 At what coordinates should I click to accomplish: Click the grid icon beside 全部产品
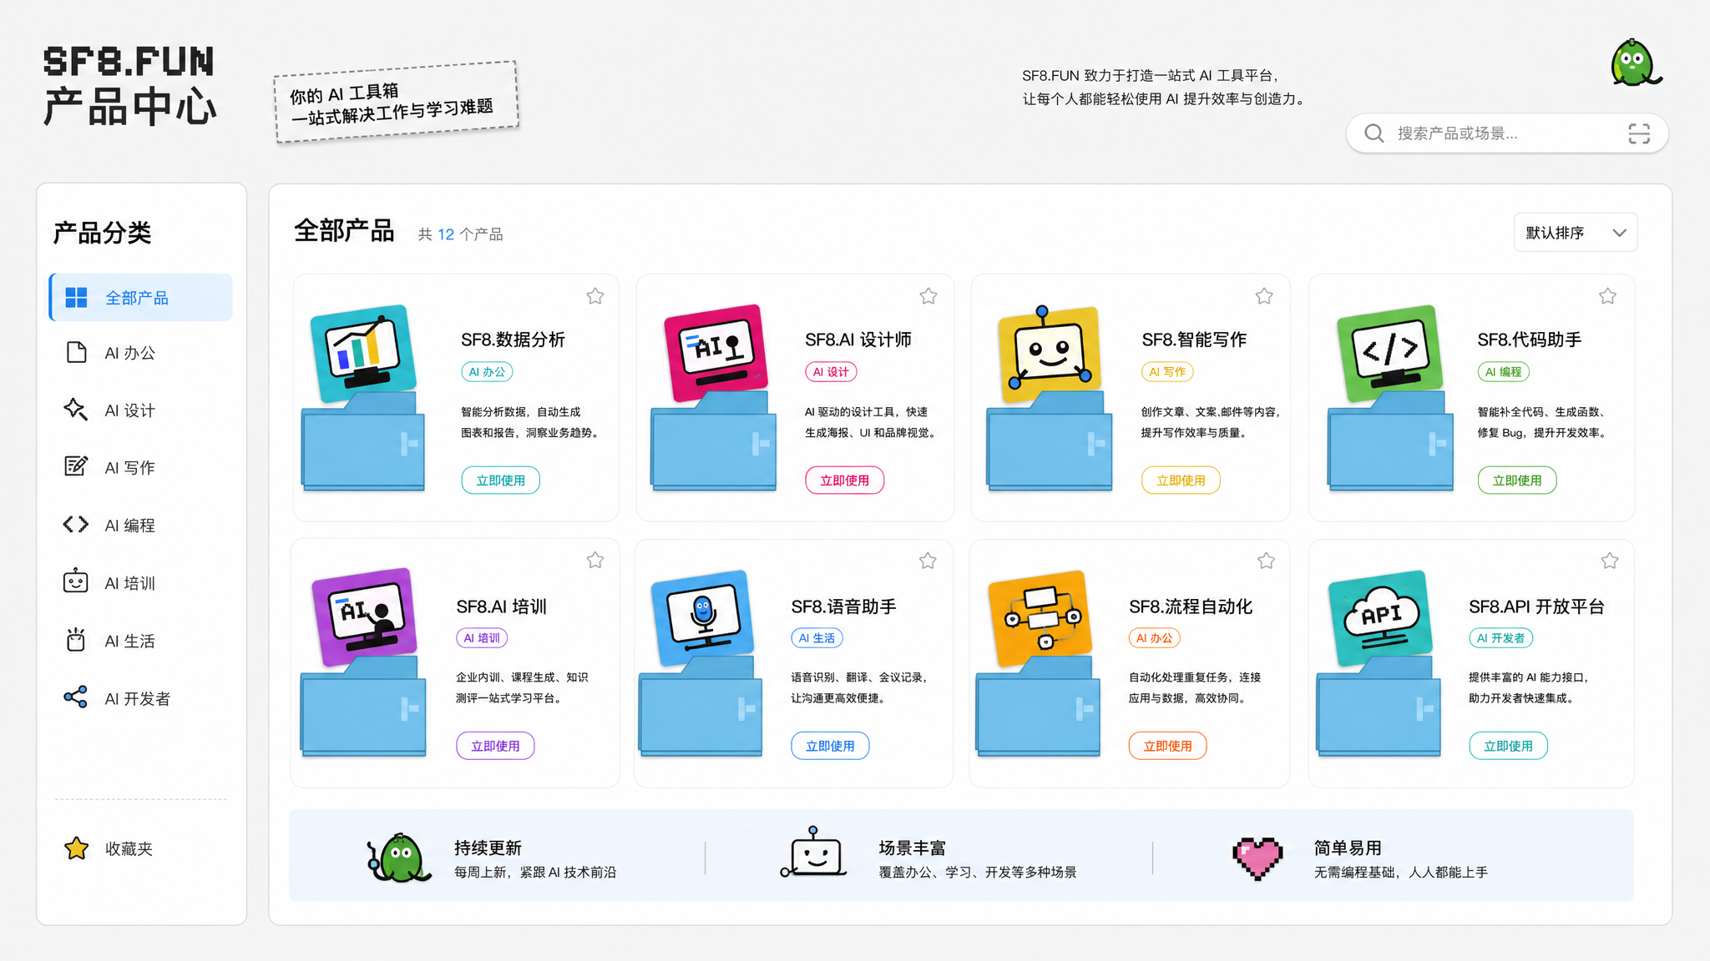pyautogui.click(x=76, y=298)
